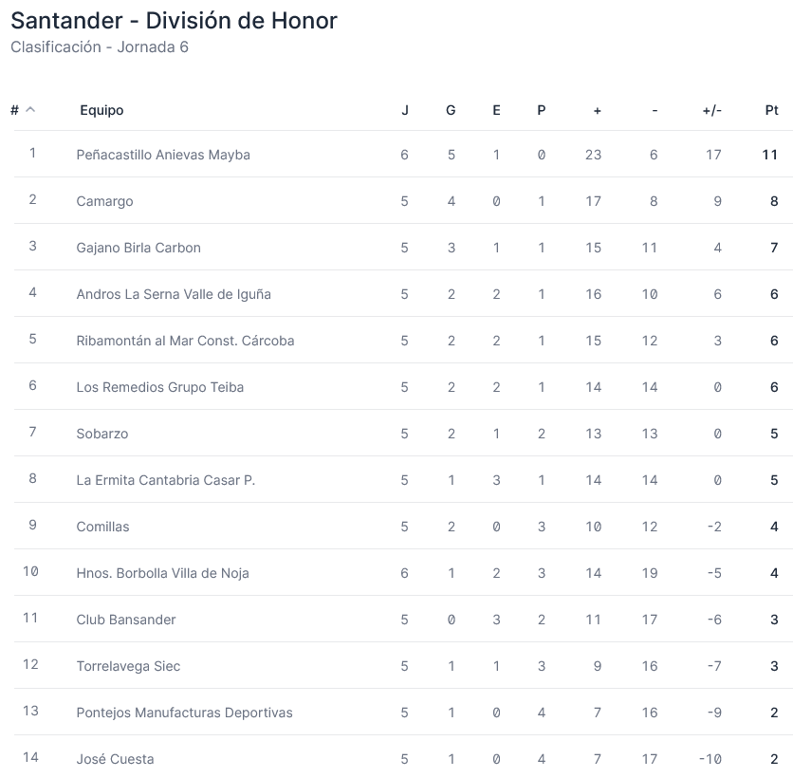Sort by the P losses column header

[542, 110]
